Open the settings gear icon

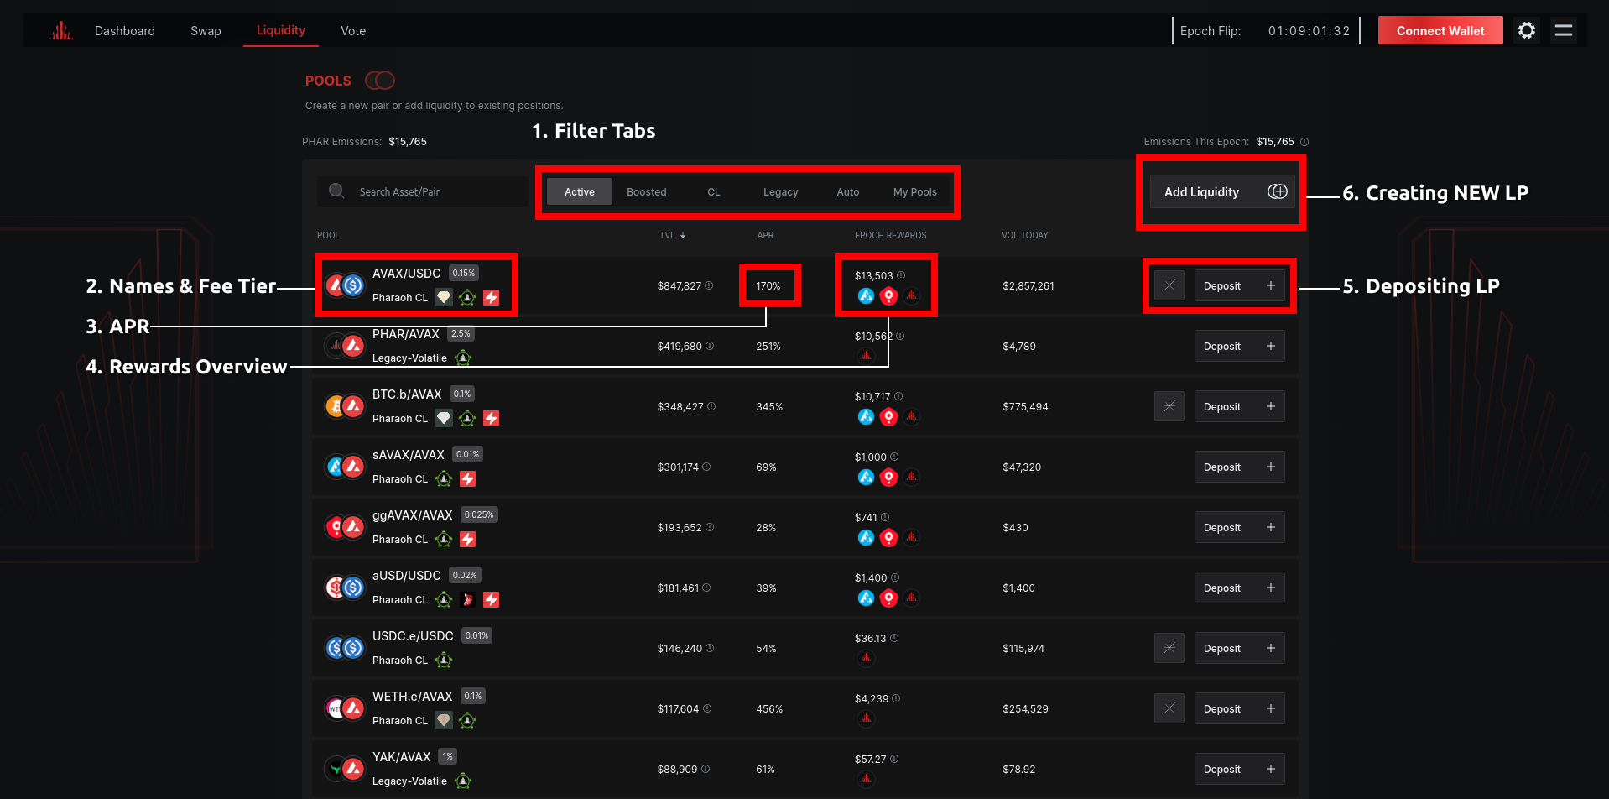1527,30
